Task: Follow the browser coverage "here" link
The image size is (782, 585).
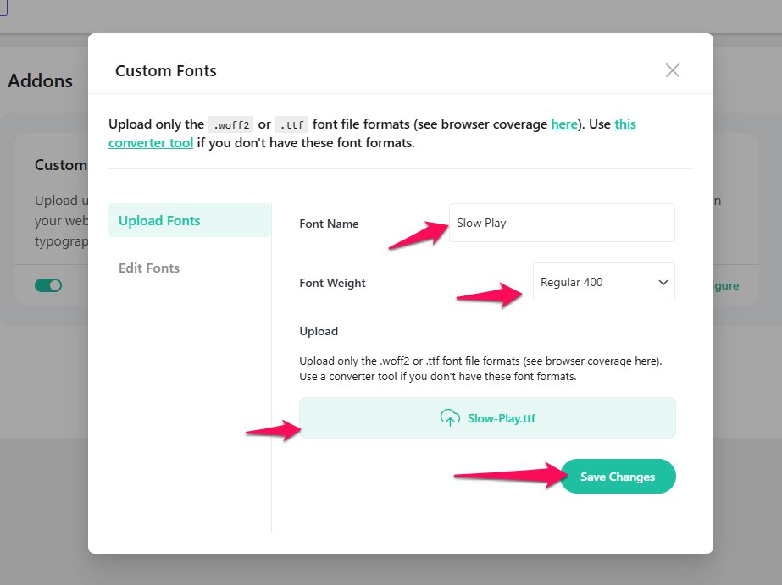Action: pos(563,124)
